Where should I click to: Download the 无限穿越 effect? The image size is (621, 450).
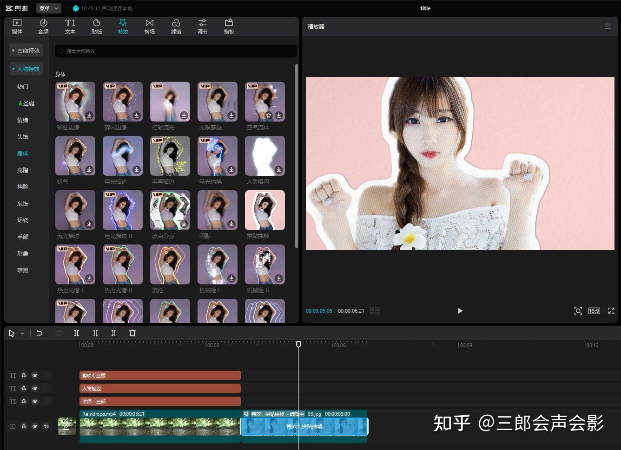pos(231,116)
